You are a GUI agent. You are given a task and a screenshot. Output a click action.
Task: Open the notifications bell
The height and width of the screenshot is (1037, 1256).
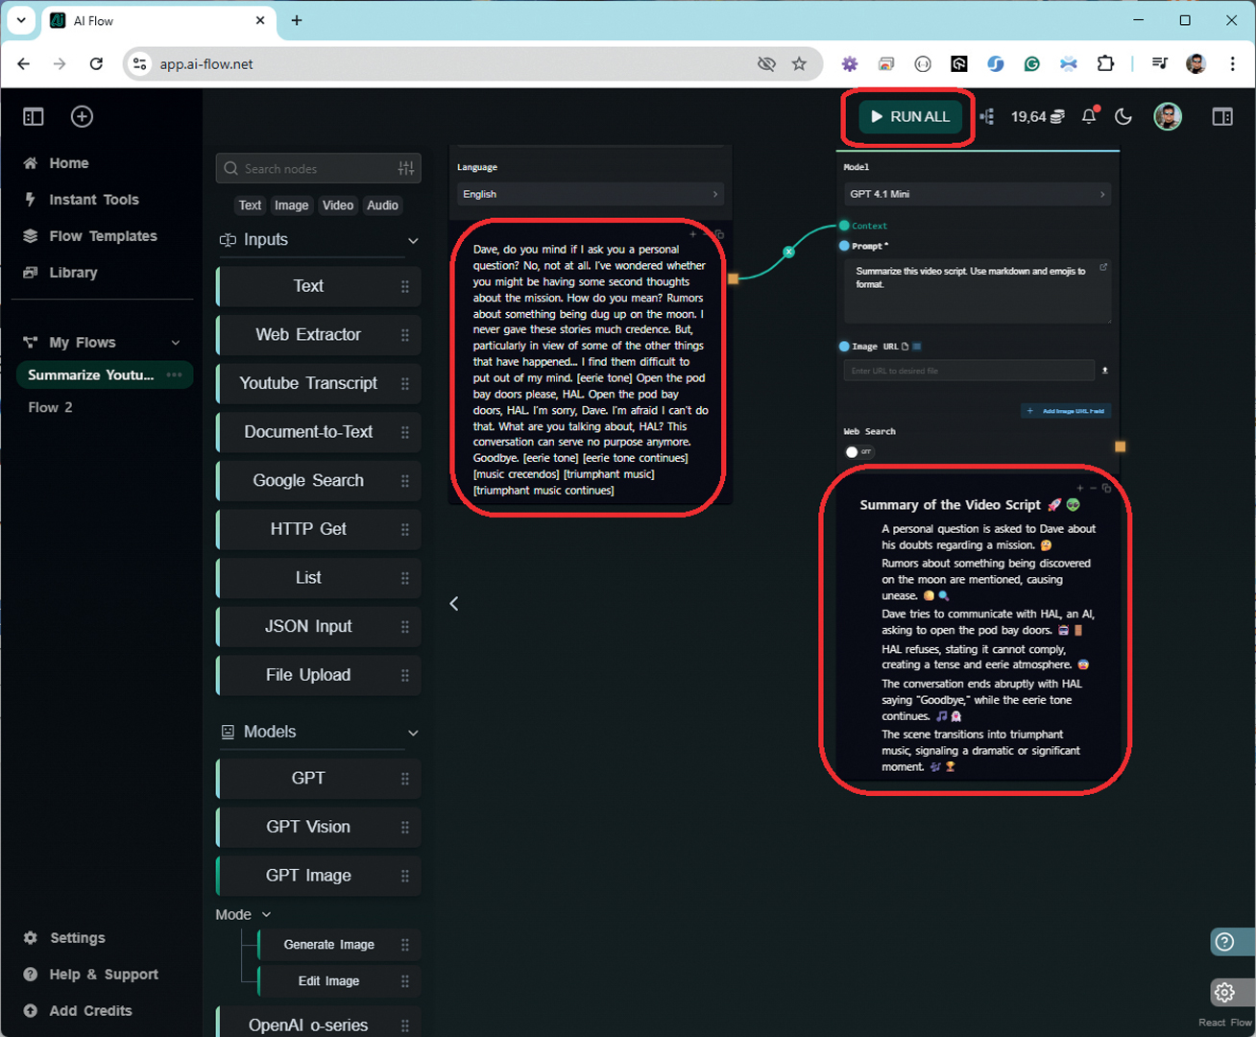[1088, 116]
